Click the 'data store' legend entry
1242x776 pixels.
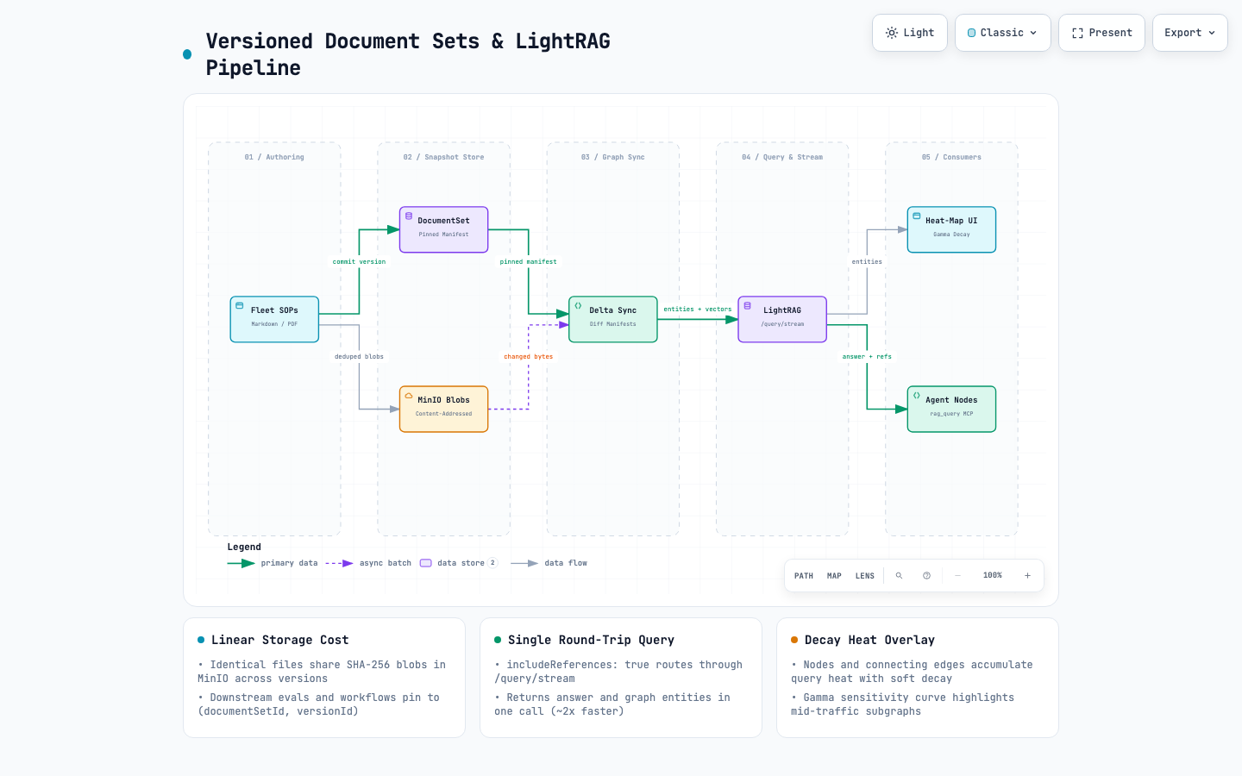pos(458,563)
